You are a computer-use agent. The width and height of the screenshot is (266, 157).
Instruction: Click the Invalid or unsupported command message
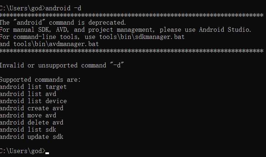(62, 65)
